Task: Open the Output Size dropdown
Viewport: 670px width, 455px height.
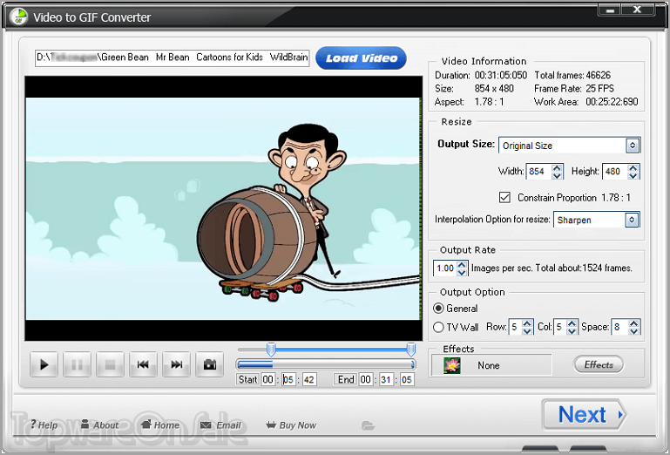Action: point(633,146)
